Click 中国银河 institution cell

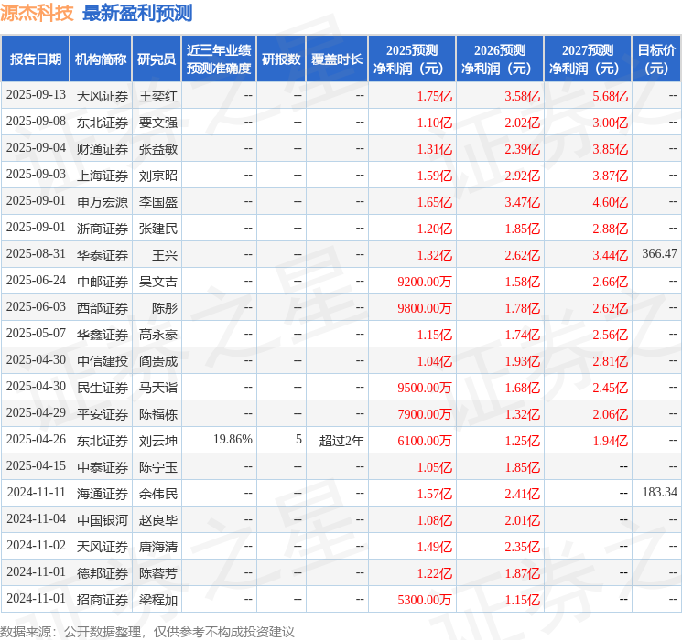(x=103, y=520)
